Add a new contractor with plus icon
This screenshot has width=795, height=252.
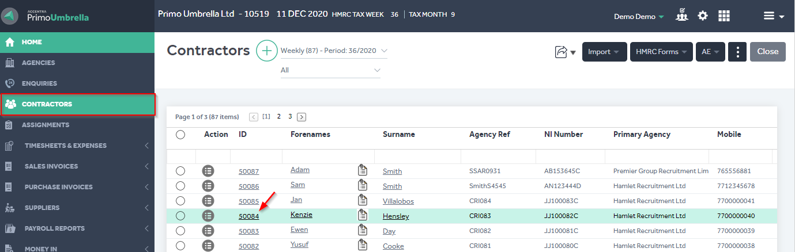(266, 51)
